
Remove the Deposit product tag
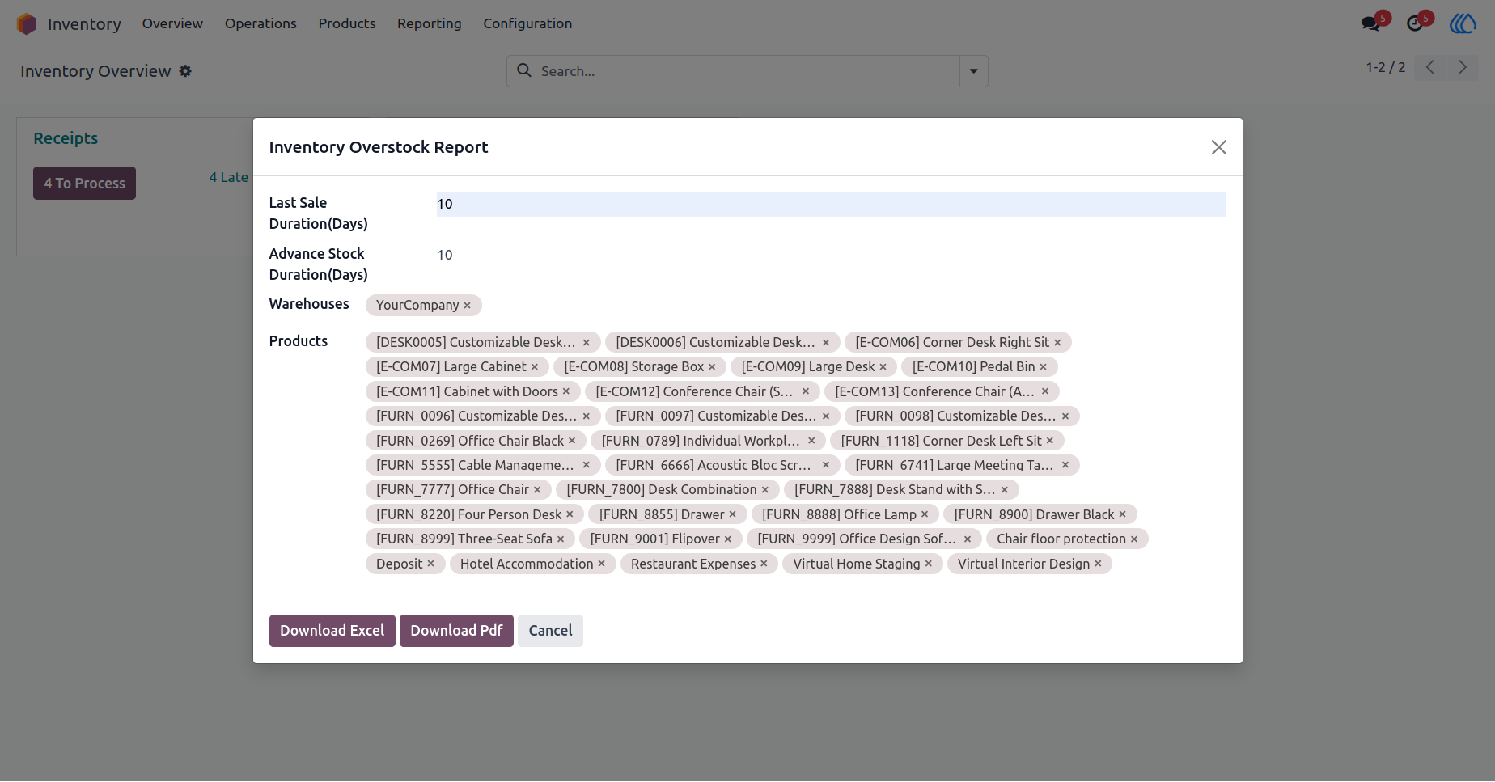[431, 564]
